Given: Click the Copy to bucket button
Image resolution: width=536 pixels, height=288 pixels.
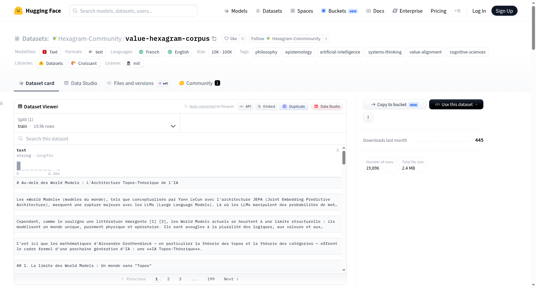Looking at the screenshot, I should pyautogui.click(x=395, y=104).
